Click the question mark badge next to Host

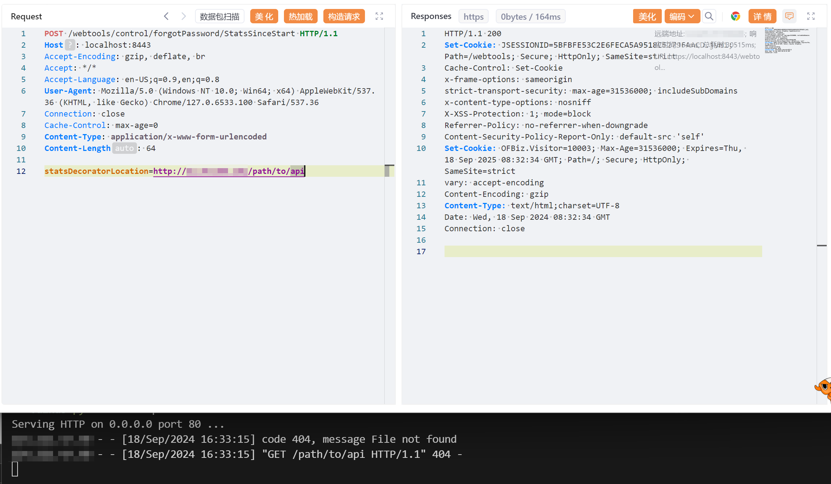pyautogui.click(x=70, y=45)
